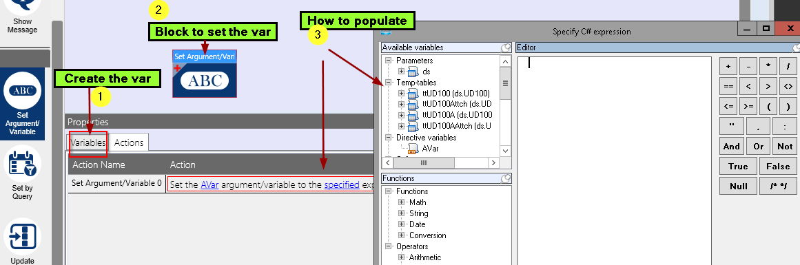Screen dimensions: 800x265
Task: Expand the ds parameter node
Action: (402, 72)
